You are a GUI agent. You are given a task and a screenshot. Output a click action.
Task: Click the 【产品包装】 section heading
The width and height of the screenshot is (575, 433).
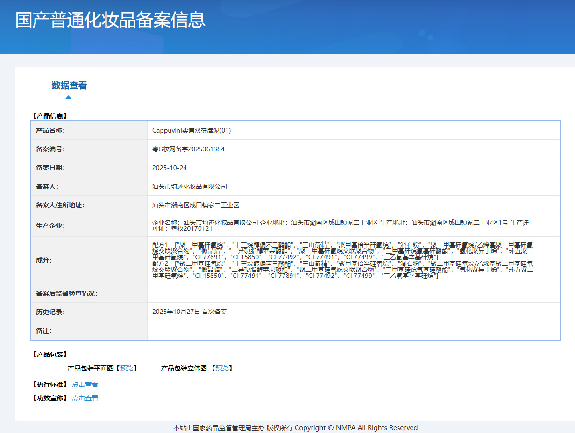50,355
